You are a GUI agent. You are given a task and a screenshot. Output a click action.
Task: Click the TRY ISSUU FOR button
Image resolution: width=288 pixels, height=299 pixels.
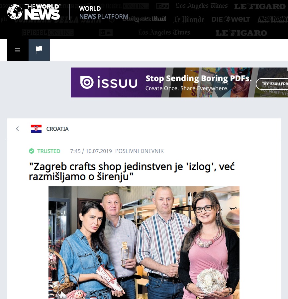272,84
